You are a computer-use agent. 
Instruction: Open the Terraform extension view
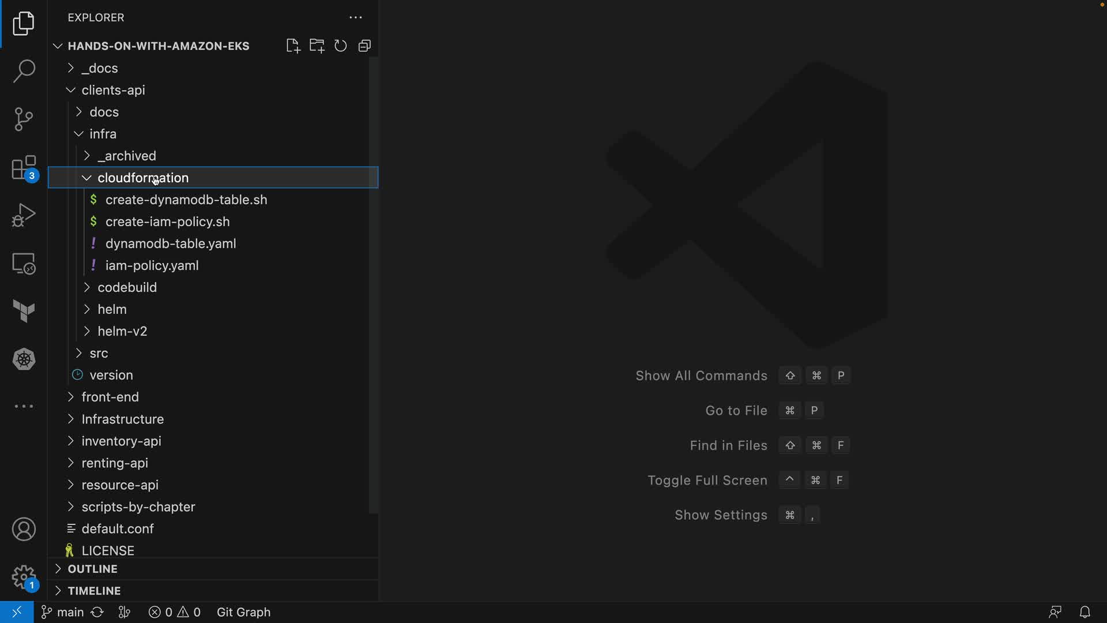(24, 311)
